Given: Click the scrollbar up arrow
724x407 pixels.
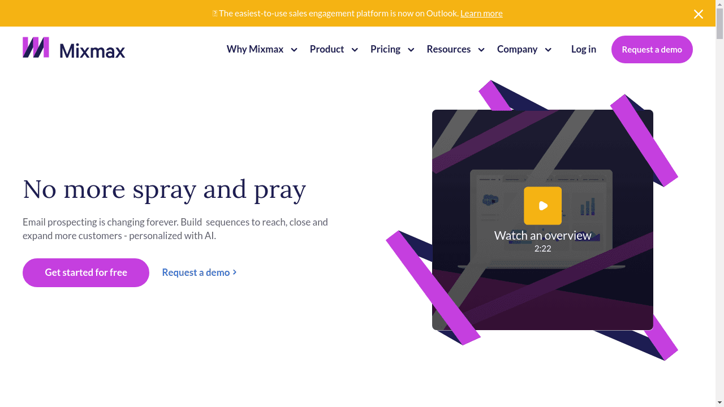Looking at the screenshot, I should 719,4.
